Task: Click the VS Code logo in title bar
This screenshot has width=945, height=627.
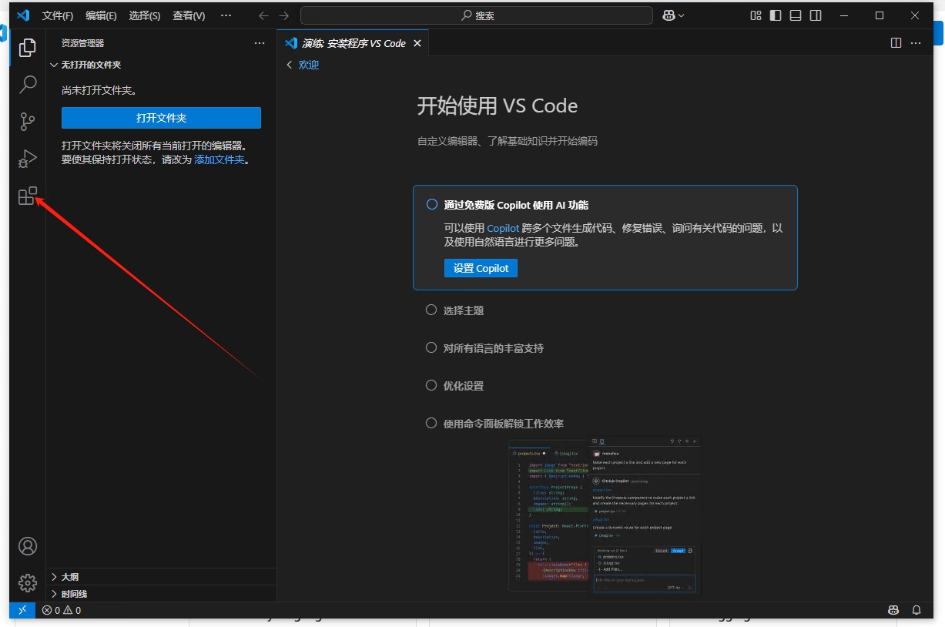Action: click(x=23, y=15)
